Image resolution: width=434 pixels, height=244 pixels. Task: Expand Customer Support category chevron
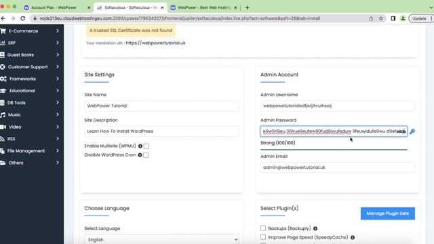point(58,66)
